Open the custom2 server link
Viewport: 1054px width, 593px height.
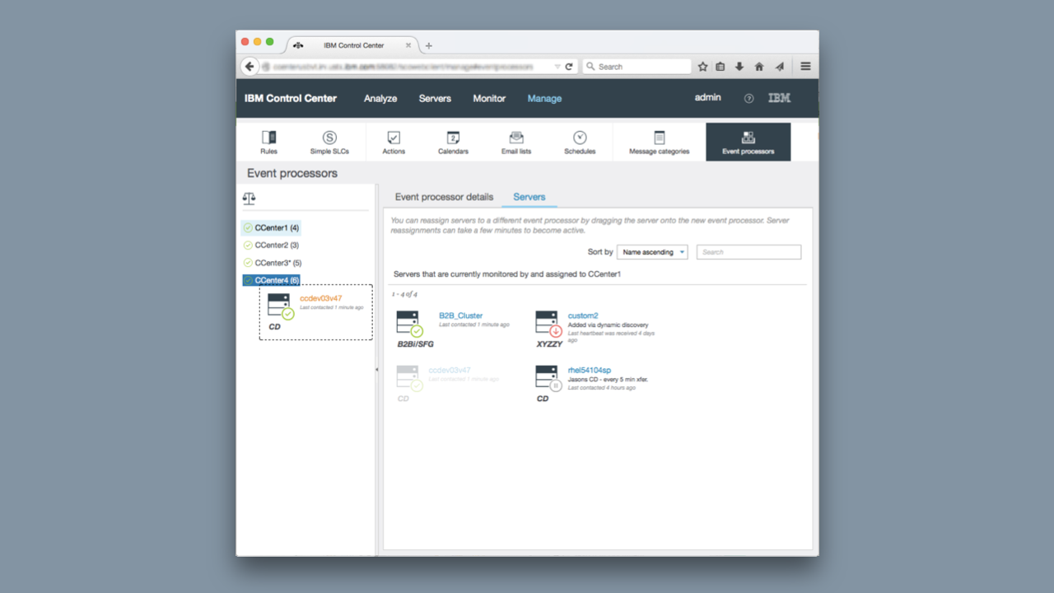tap(583, 315)
